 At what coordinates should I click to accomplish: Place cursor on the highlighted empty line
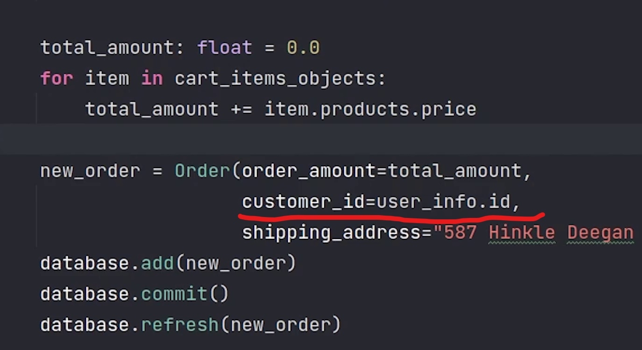[280, 140]
